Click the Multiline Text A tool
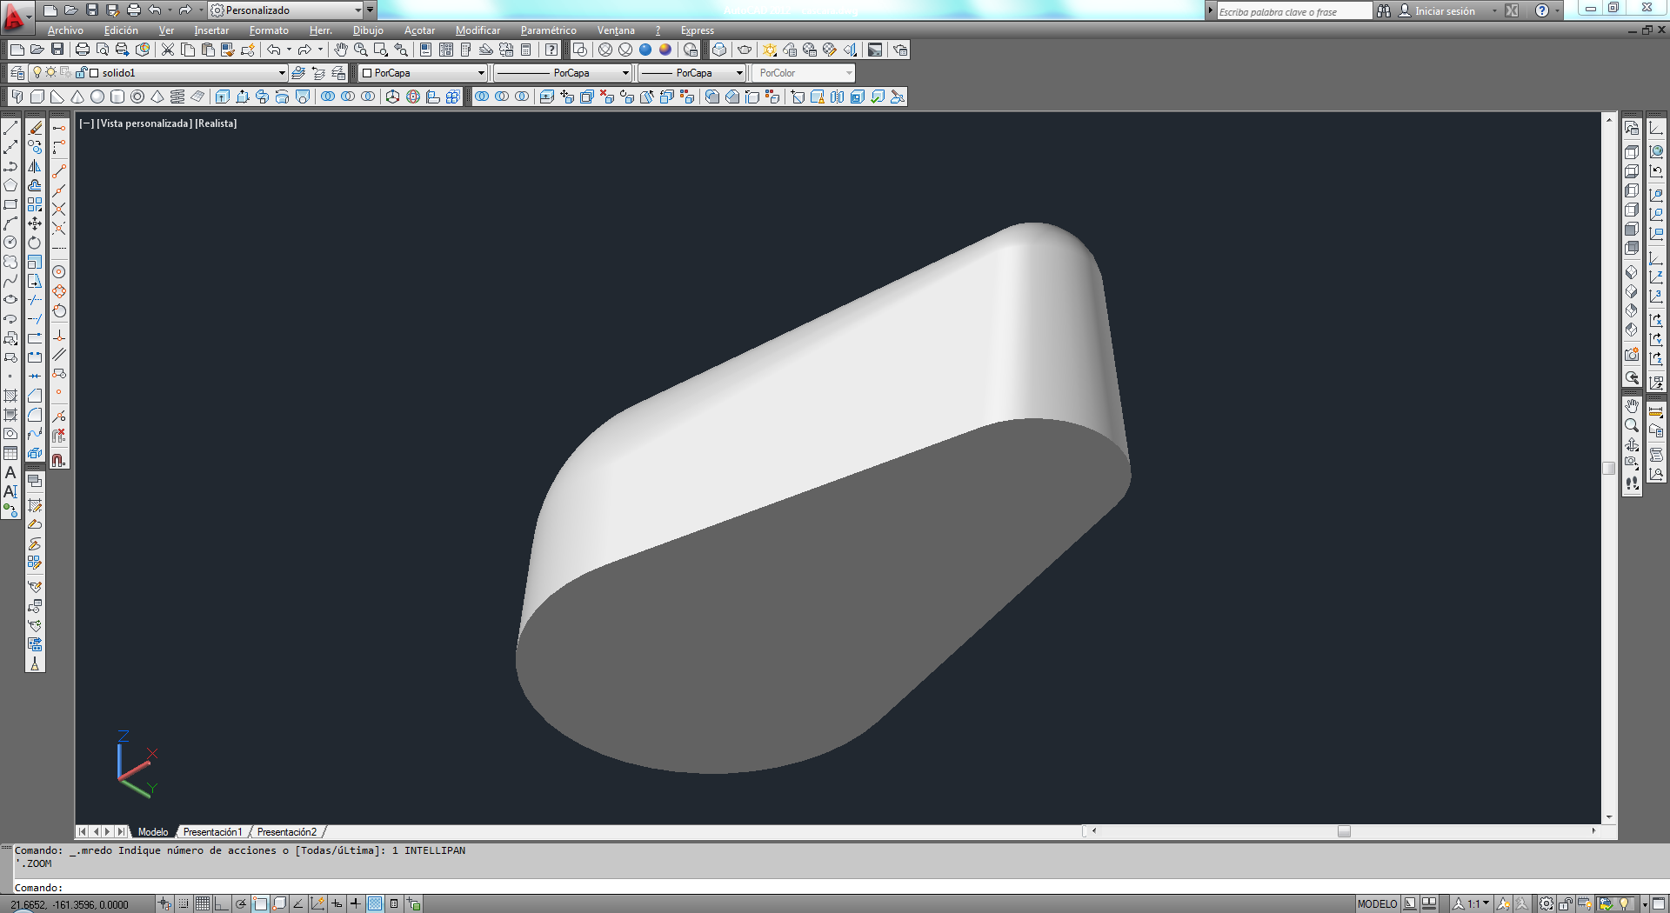 (10, 472)
